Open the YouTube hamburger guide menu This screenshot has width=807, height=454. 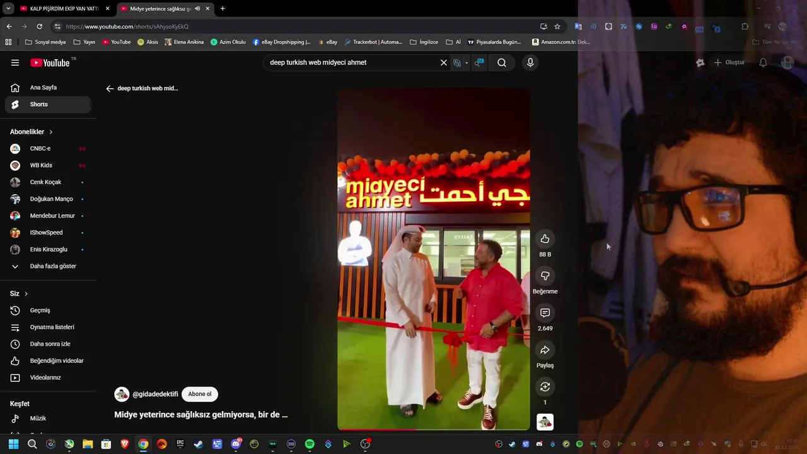[15, 62]
